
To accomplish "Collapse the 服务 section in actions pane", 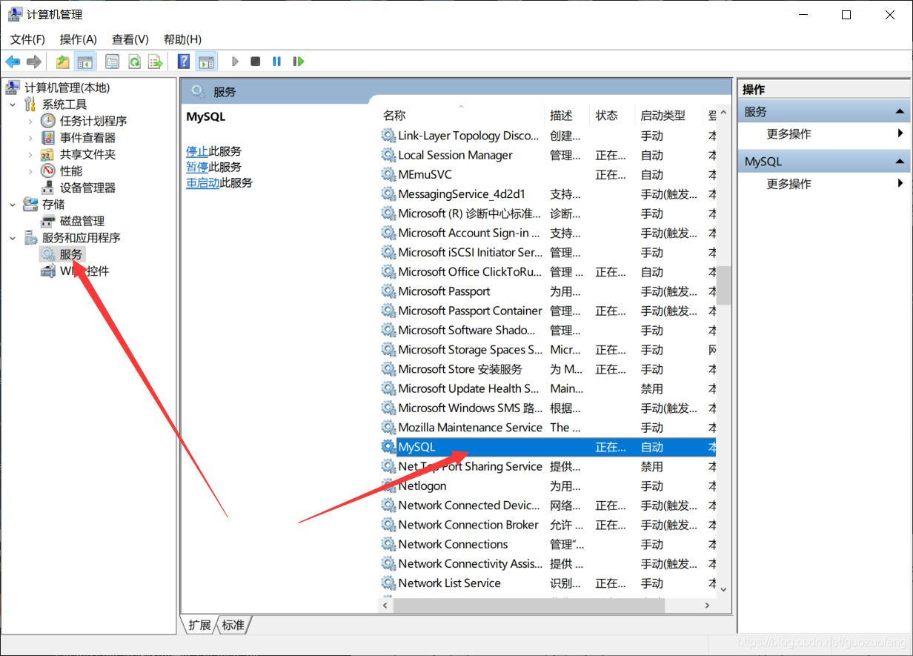I will coord(900,112).
